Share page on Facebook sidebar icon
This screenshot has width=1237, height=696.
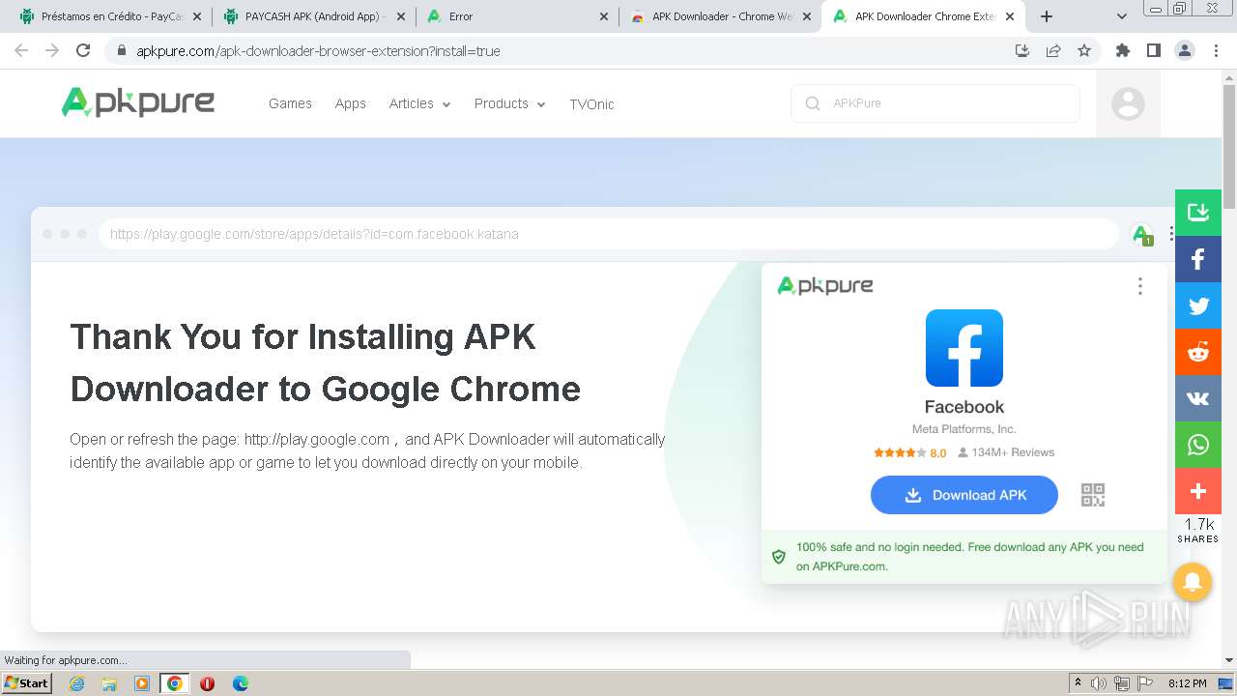(x=1198, y=259)
